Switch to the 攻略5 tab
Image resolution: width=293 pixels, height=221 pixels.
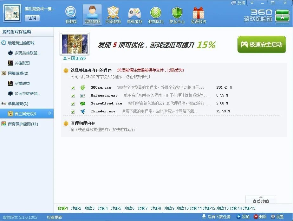pos(116,208)
